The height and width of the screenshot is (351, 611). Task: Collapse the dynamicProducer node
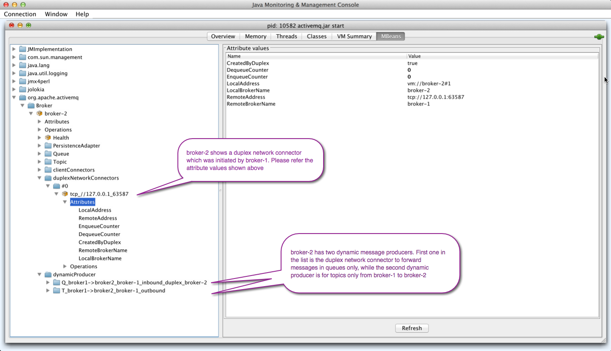(39, 275)
